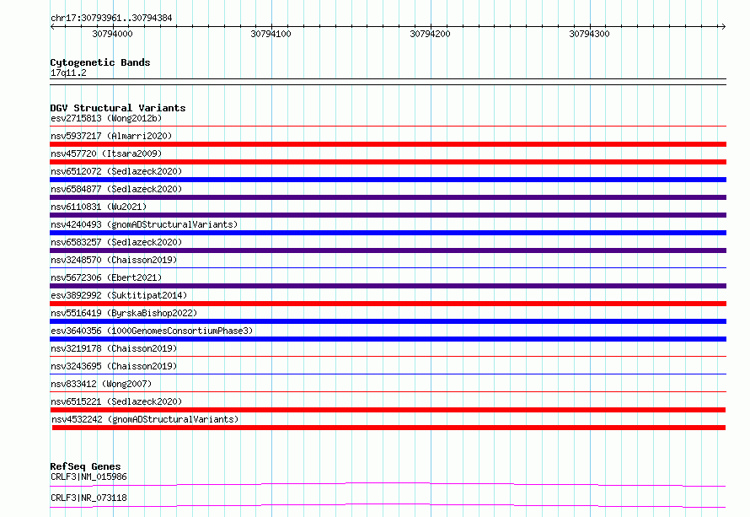Click the RefSeq Genes track heading
Screen dimensions: 750x517
coord(85,466)
